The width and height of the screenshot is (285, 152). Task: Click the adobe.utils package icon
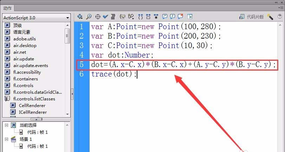[7, 39]
